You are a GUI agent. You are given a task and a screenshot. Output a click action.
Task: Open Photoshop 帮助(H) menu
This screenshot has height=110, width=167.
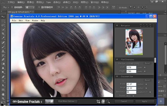pyautogui.click(x=105, y=2)
